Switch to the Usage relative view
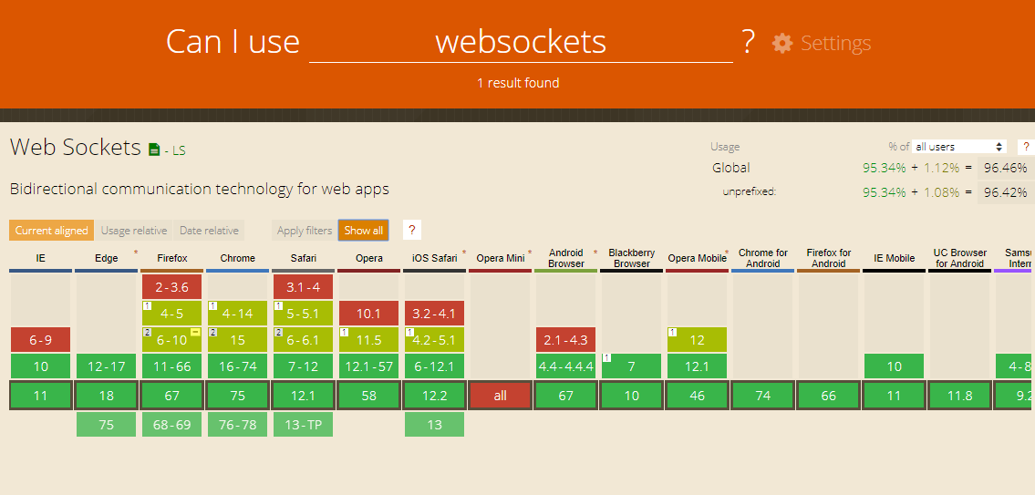The width and height of the screenshot is (1035, 495). (x=133, y=231)
